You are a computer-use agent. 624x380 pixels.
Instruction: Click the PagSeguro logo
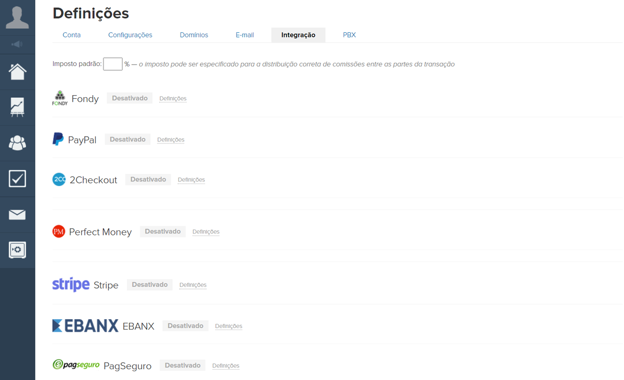coord(76,365)
